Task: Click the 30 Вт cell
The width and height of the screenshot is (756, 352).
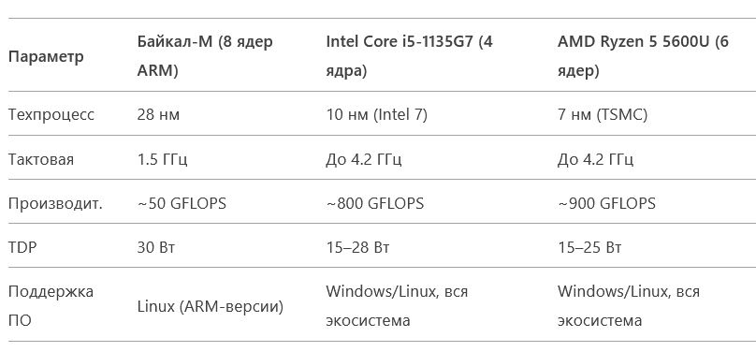Action: click(x=156, y=247)
